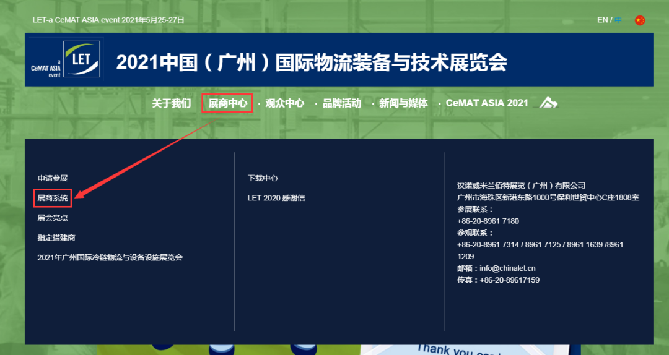Select the 展会亮点 link
Viewport: 669px width, 355px height.
[x=53, y=218]
